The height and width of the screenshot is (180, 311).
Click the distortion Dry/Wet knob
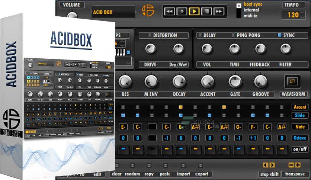click(179, 49)
